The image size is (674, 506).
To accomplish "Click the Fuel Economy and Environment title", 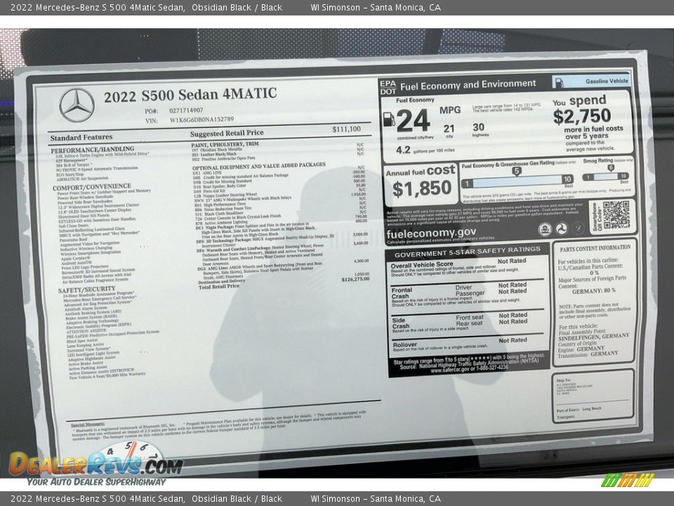I will coord(468,85).
